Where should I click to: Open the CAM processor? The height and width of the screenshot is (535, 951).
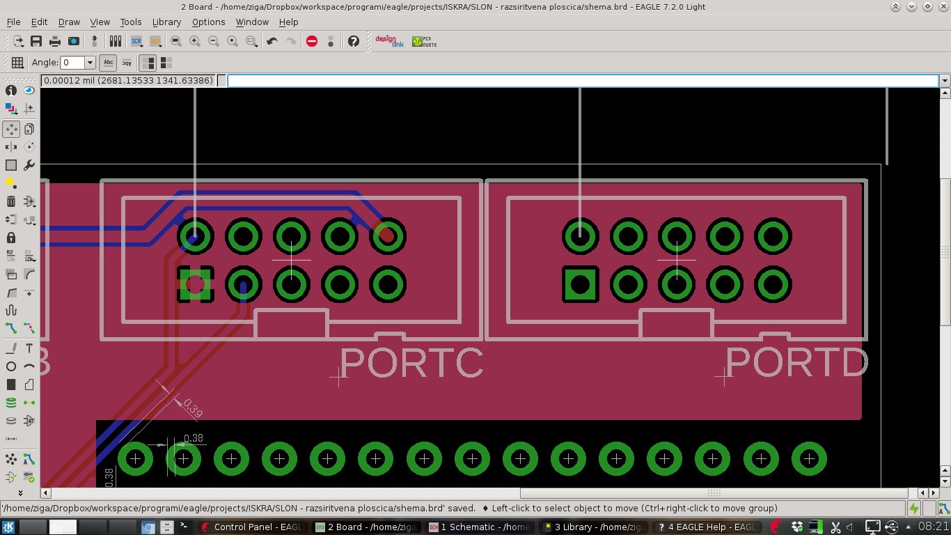[73, 42]
